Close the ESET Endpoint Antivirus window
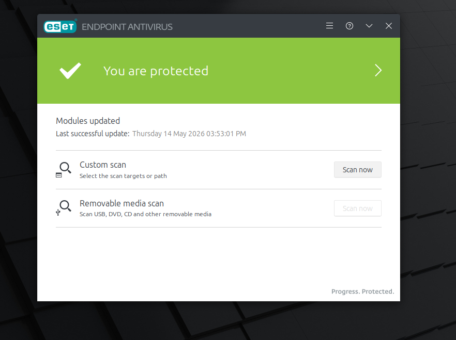This screenshot has height=340, width=456. (x=389, y=26)
